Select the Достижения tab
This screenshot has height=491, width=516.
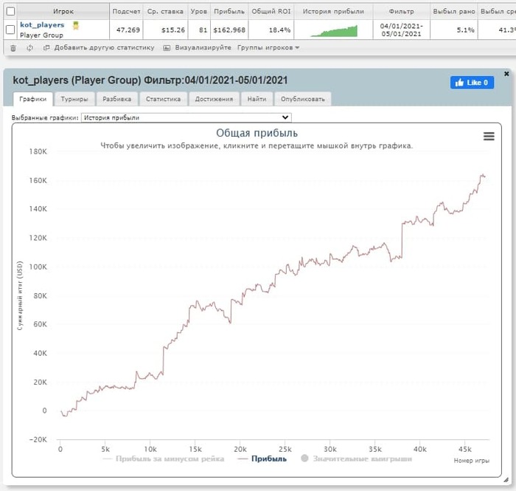(214, 99)
